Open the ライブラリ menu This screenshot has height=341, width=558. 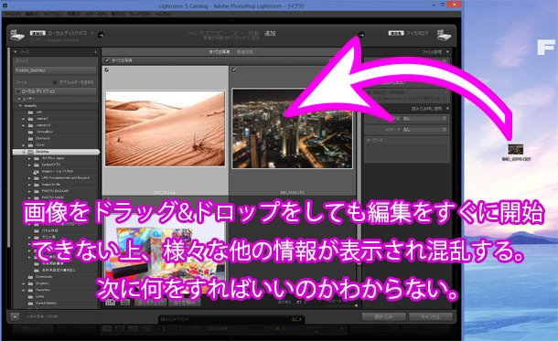point(53,15)
